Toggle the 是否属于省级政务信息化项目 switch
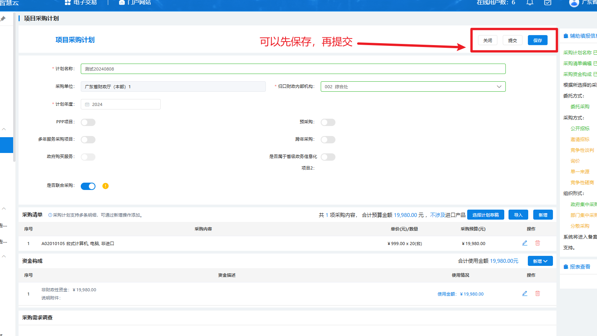The width and height of the screenshot is (597, 336). pyautogui.click(x=328, y=157)
